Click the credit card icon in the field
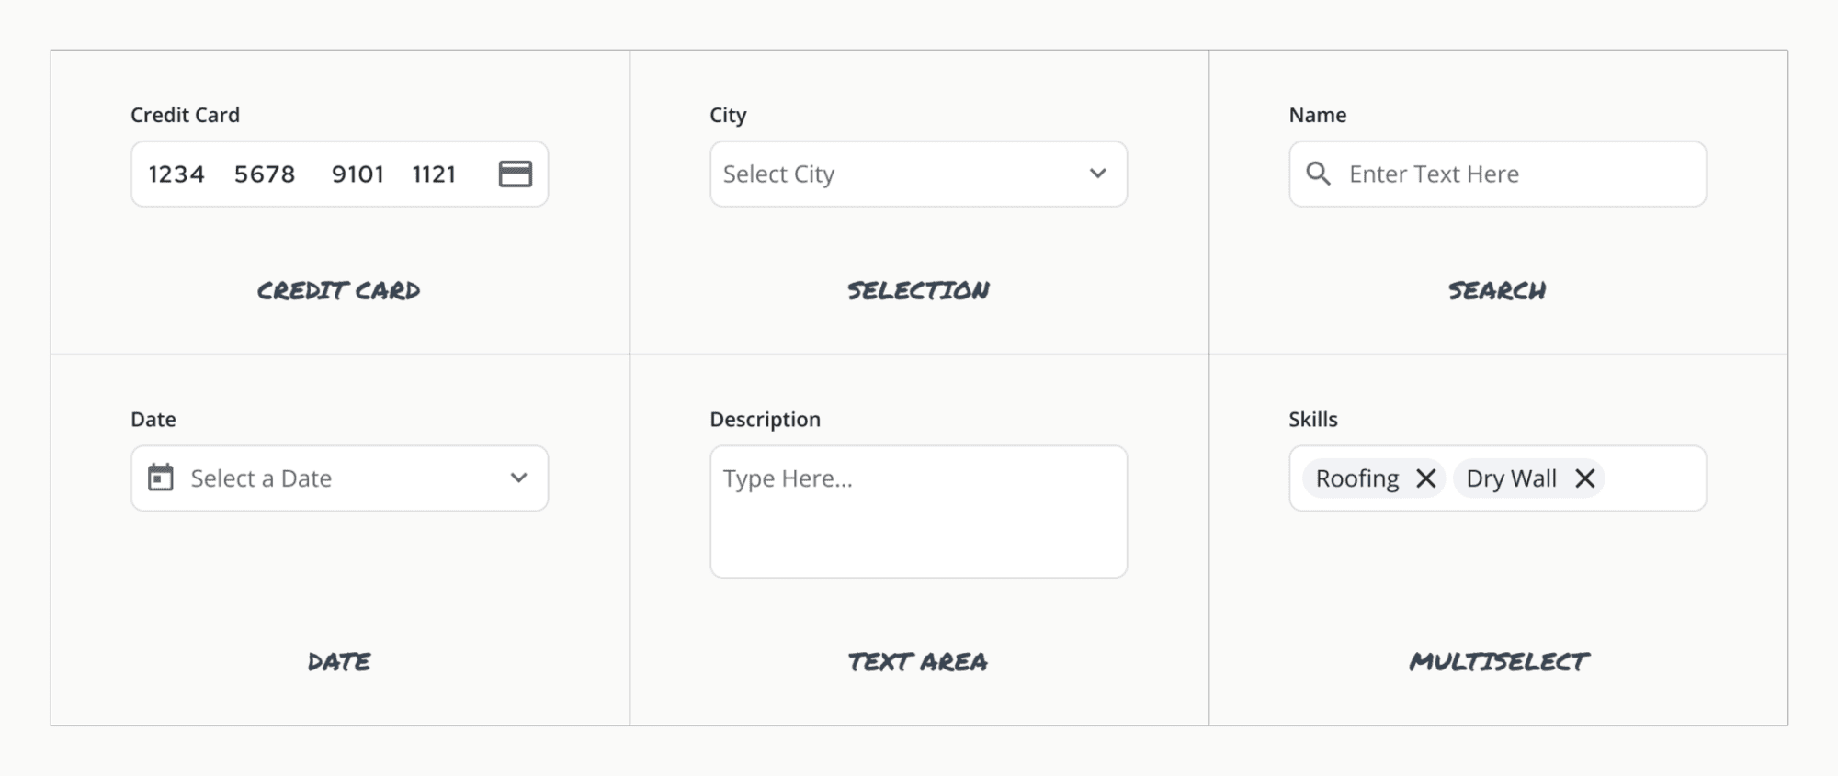1838x776 pixels. tap(515, 174)
